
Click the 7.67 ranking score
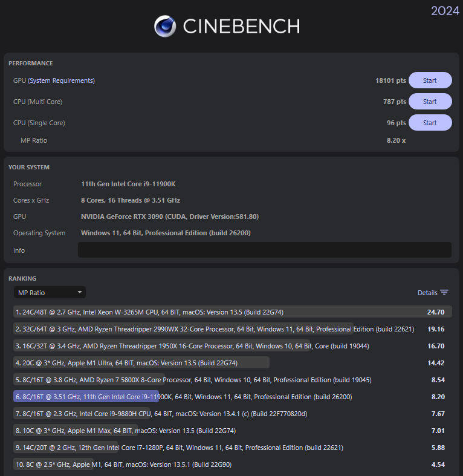pyautogui.click(x=438, y=414)
